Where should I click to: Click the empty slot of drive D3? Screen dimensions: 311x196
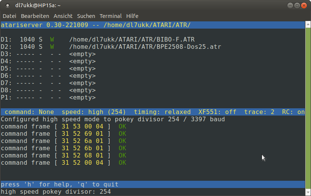tap(82, 54)
